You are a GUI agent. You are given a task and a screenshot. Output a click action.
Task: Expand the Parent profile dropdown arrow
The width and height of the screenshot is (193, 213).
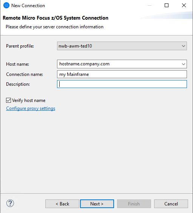click(184, 46)
